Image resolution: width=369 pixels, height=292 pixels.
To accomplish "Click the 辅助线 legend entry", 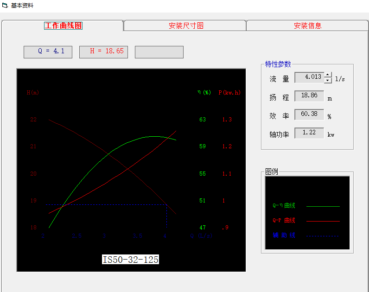I will [x=284, y=235].
